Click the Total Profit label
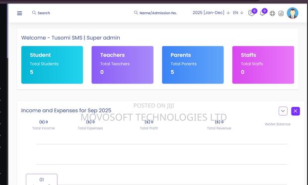308x185 pixels. coord(149,128)
